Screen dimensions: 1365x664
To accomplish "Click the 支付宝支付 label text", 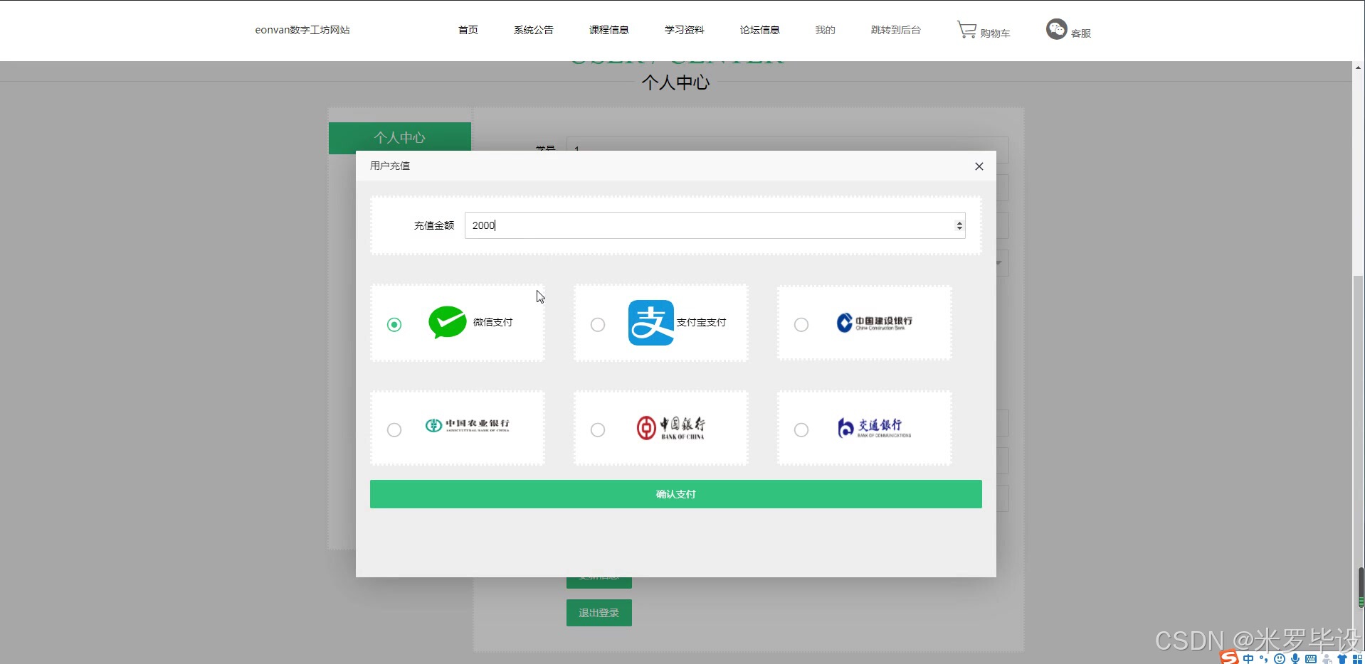I will [x=702, y=322].
